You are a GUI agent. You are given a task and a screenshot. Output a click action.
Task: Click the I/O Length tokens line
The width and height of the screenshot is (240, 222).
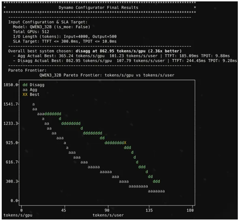(65, 36)
